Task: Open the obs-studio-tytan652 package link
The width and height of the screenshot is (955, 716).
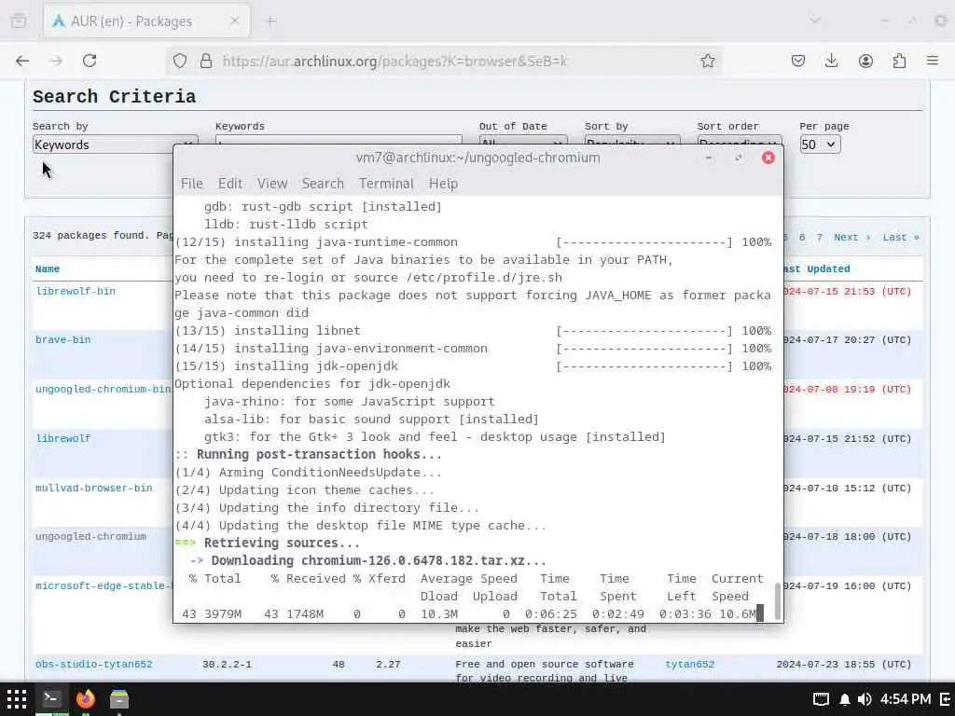Action: (x=94, y=664)
